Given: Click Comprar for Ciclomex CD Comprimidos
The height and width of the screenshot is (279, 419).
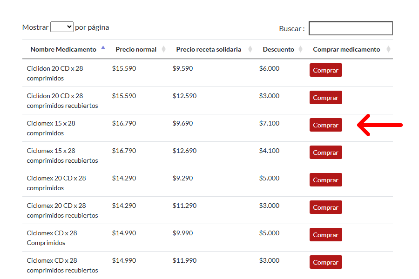Looking at the screenshot, I should [x=326, y=235].
